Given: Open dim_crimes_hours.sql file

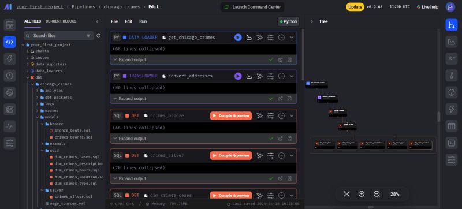Looking at the screenshot, I should 77,170.
